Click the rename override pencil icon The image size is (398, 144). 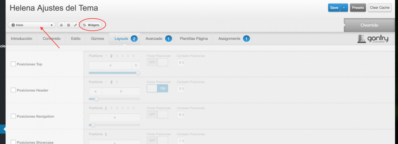coord(75,25)
